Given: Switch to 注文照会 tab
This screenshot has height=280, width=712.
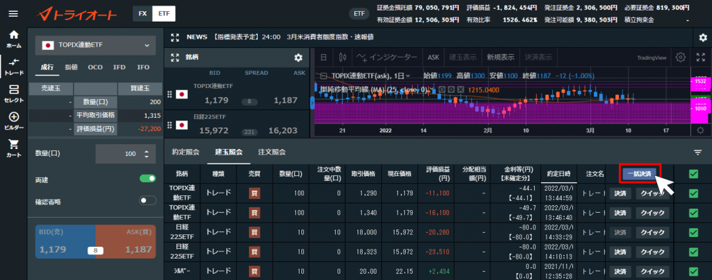Looking at the screenshot, I should [272, 152].
